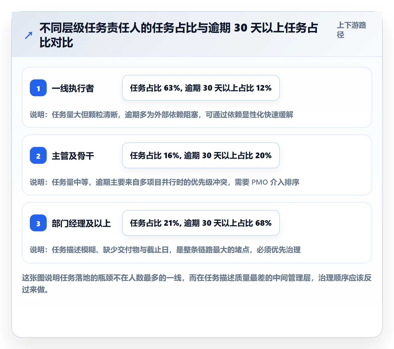Image resolution: width=394 pixels, height=349 pixels.
Task: Click the note about 外部依赖阻塞
Action: click(x=162, y=115)
